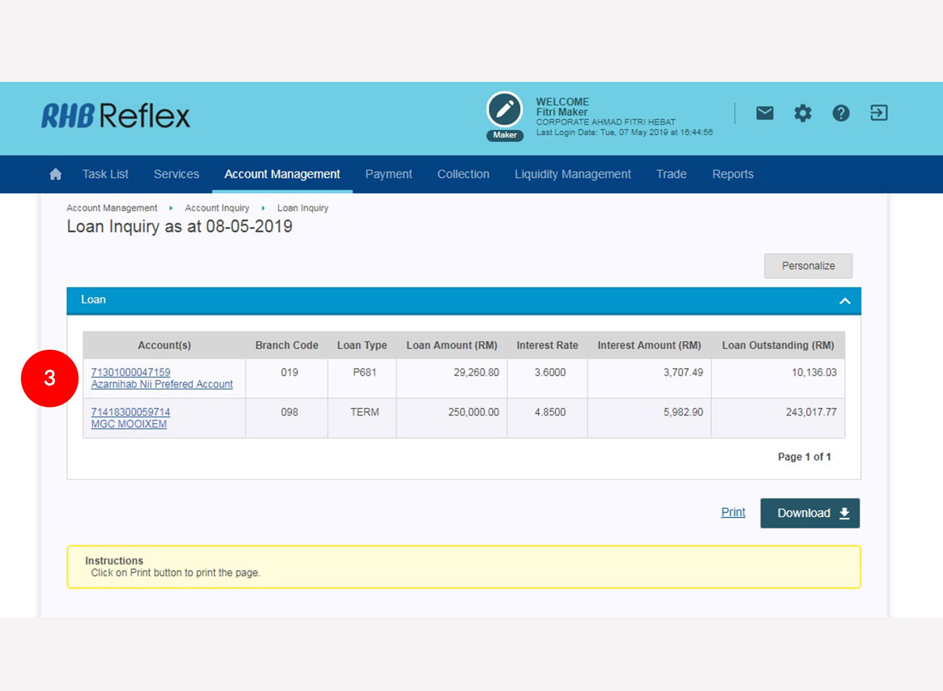Open settings via the gear icon
Viewport: 943px width, 691px height.
[x=803, y=113]
